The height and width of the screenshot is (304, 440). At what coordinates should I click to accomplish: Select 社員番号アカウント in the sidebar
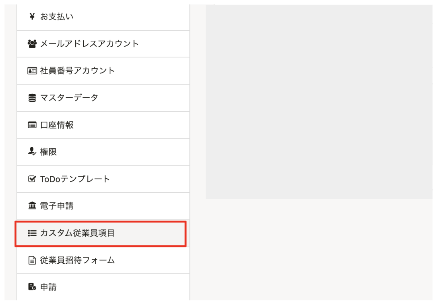pos(77,71)
